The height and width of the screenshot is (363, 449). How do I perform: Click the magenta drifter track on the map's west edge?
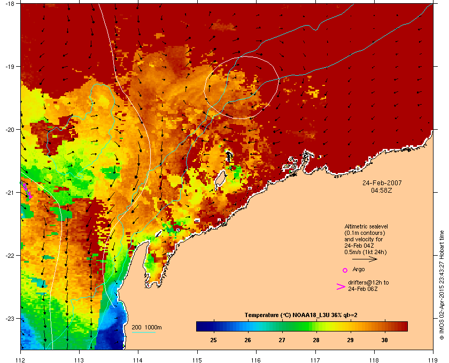26,190
